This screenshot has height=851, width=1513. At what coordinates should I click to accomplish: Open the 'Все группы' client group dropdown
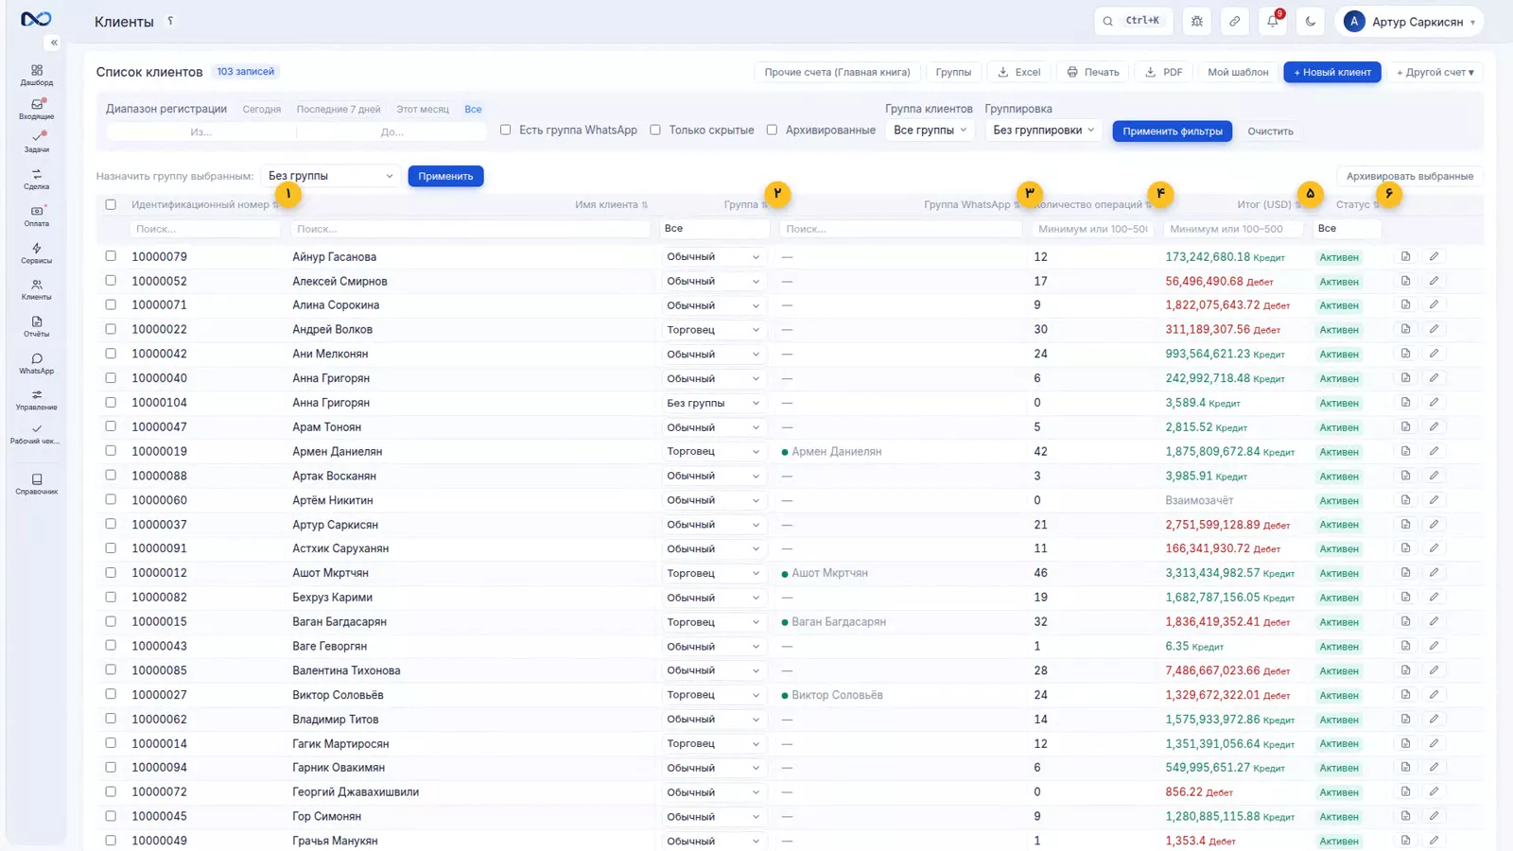click(x=930, y=130)
